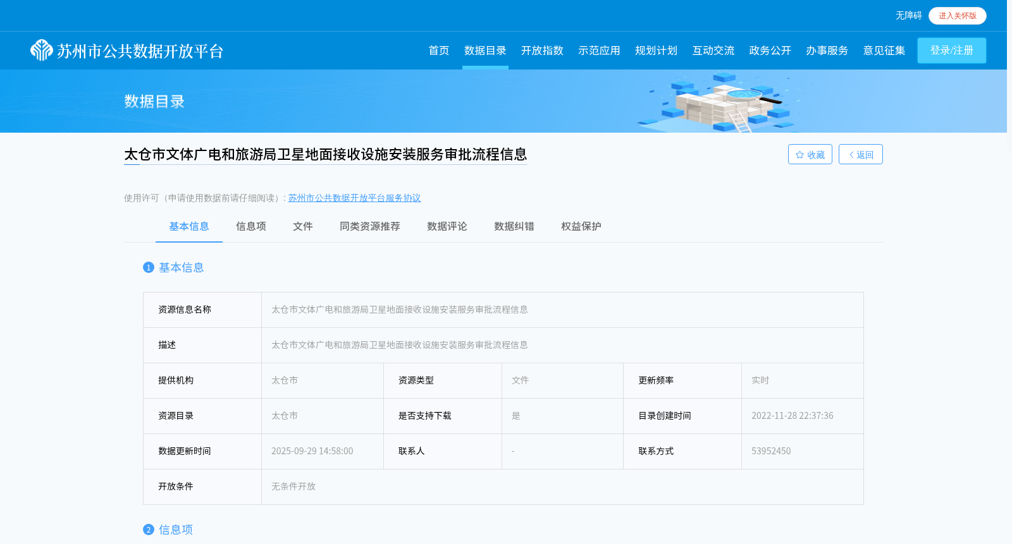Select the 权益保护 tab
1012x544 pixels.
pyautogui.click(x=581, y=226)
